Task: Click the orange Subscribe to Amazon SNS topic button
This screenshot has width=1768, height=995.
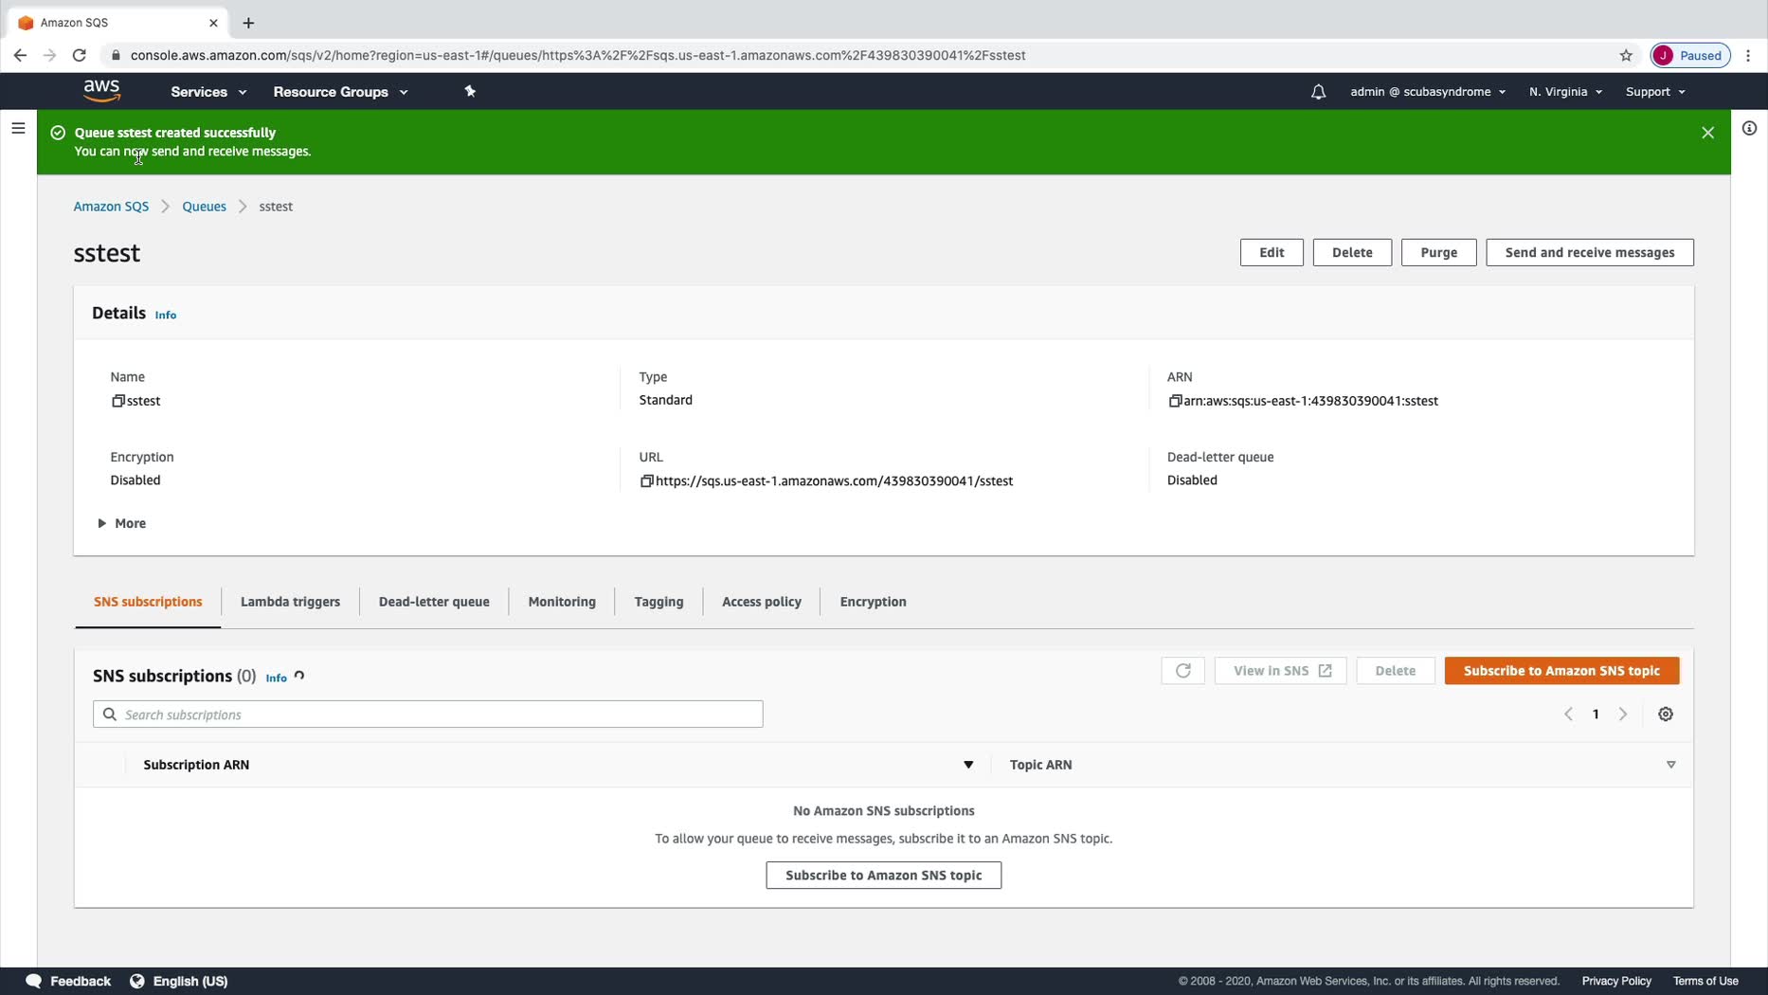Action: pyautogui.click(x=1561, y=671)
